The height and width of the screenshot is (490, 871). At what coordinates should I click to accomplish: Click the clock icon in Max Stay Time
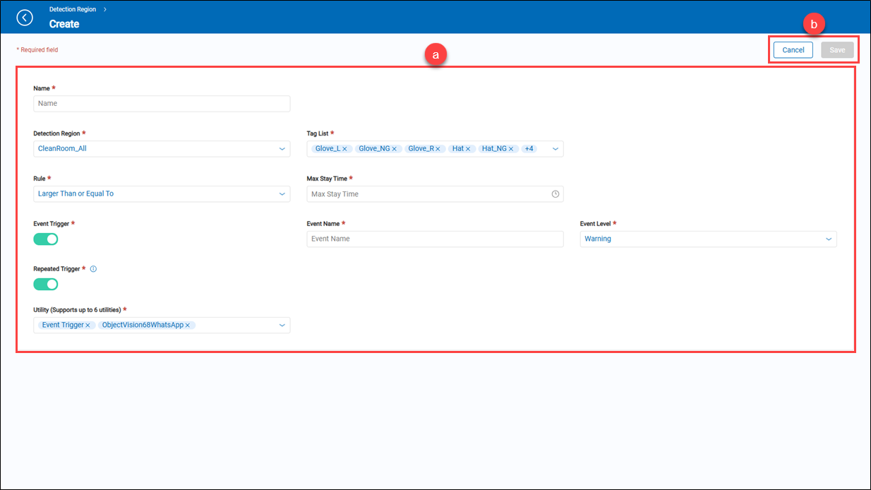(x=555, y=194)
